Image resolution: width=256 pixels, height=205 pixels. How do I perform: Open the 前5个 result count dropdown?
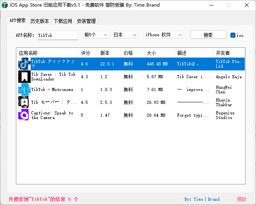point(96,35)
